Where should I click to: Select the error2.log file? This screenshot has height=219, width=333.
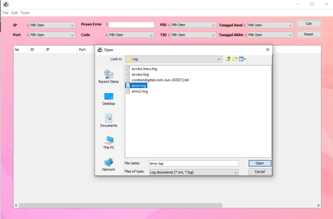[139, 91]
